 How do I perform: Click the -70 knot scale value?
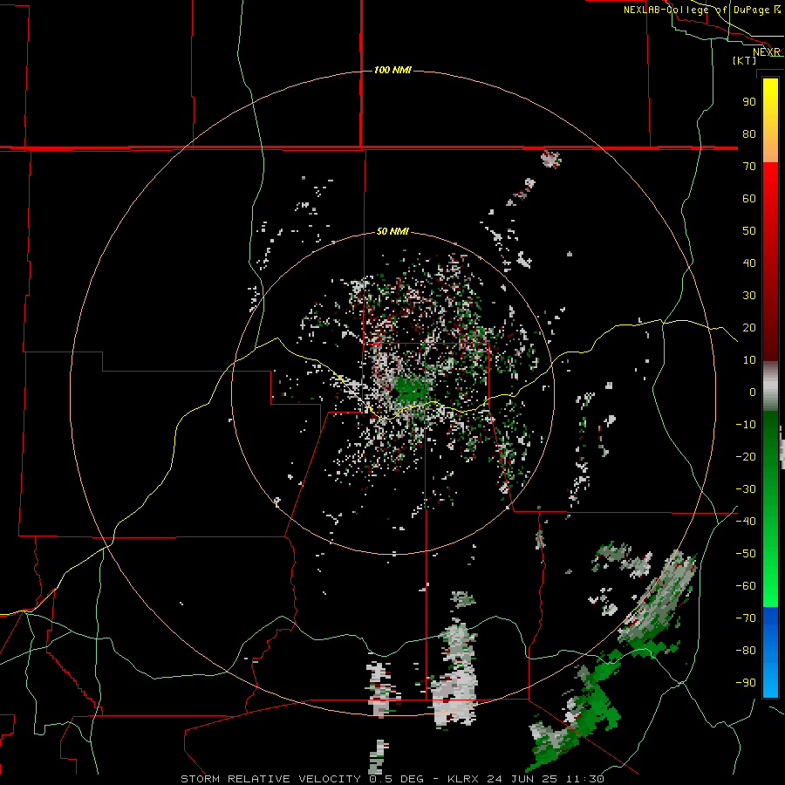tap(746, 618)
